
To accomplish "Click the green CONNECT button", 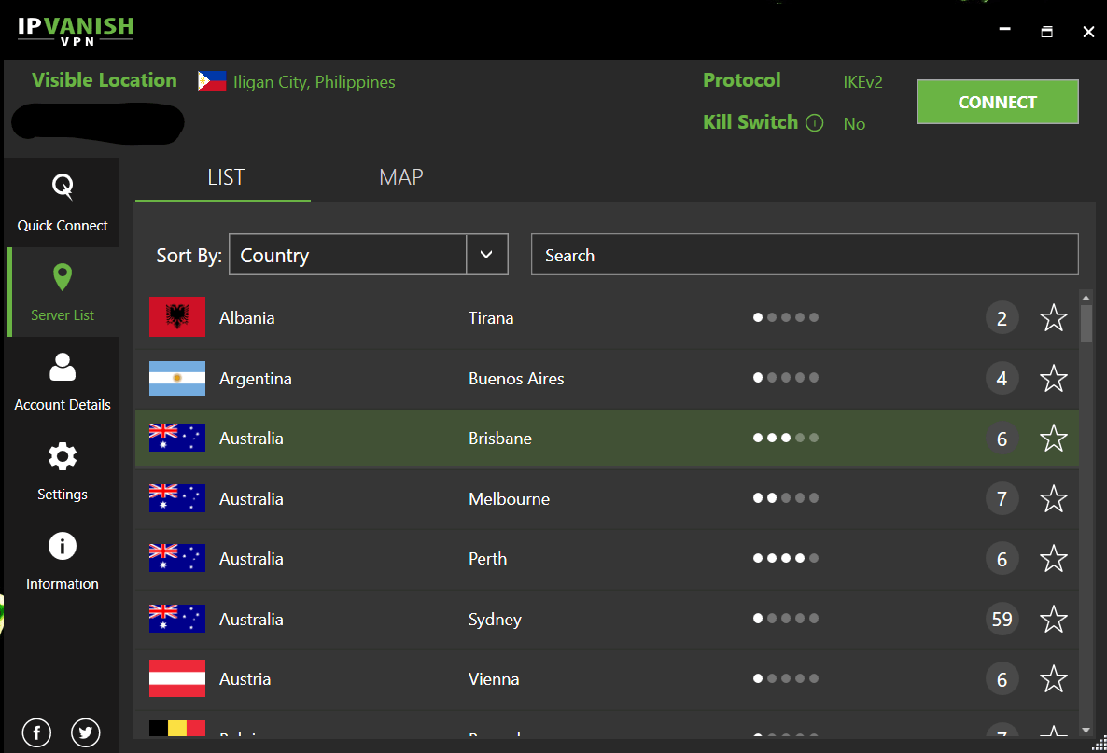I will coord(997,102).
